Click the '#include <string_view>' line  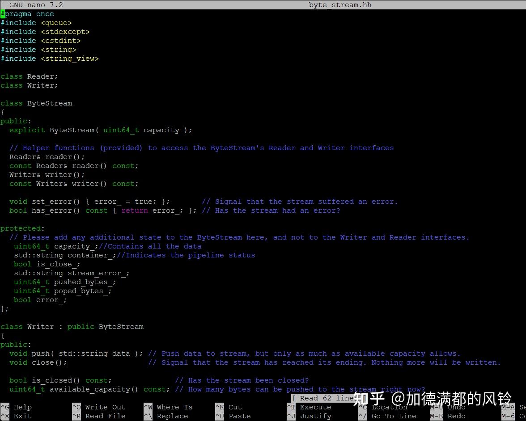(x=50, y=59)
